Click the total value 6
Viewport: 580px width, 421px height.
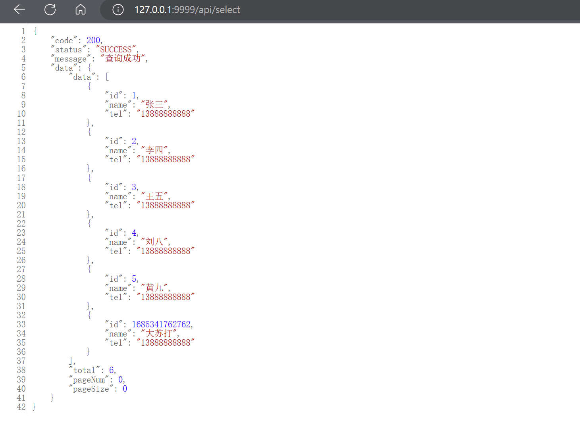click(112, 370)
